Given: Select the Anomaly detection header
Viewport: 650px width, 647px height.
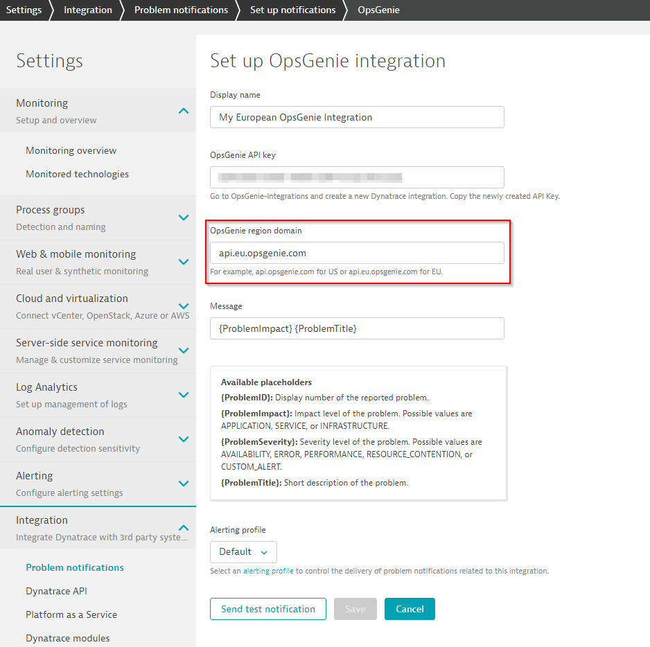Looking at the screenshot, I should [x=98, y=440].
